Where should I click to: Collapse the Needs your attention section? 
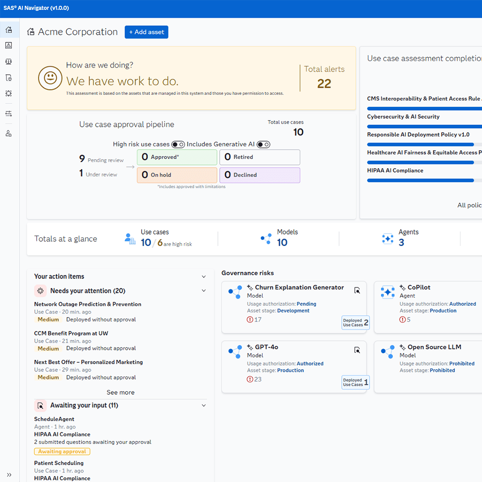[204, 290]
